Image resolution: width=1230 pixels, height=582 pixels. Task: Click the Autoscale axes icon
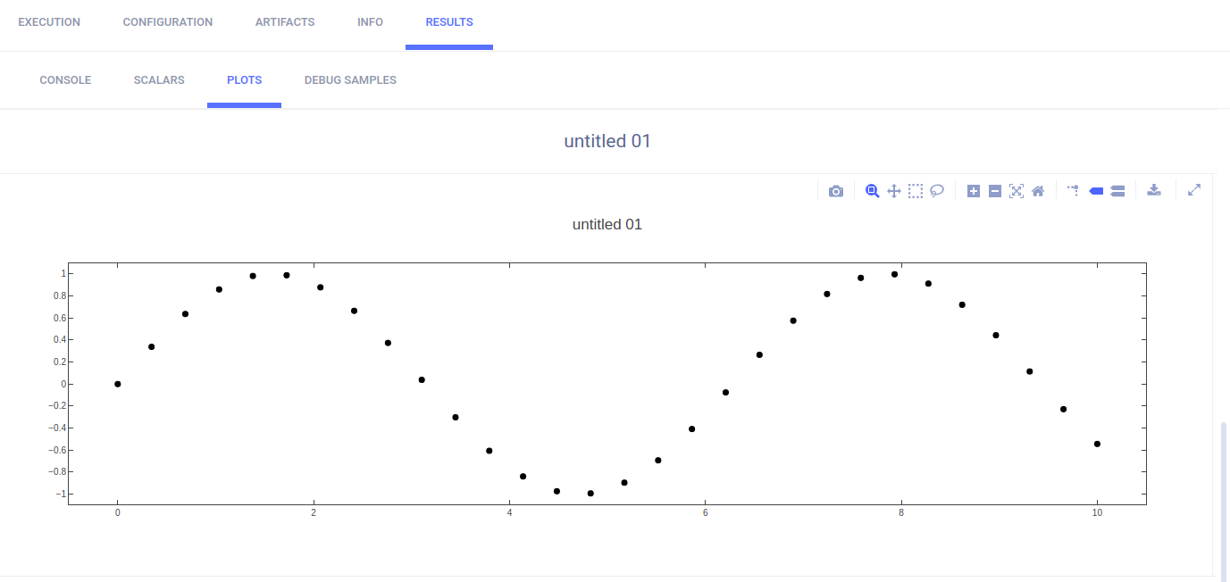(1017, 191)
